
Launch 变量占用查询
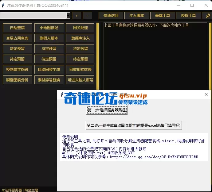[17, 38]
